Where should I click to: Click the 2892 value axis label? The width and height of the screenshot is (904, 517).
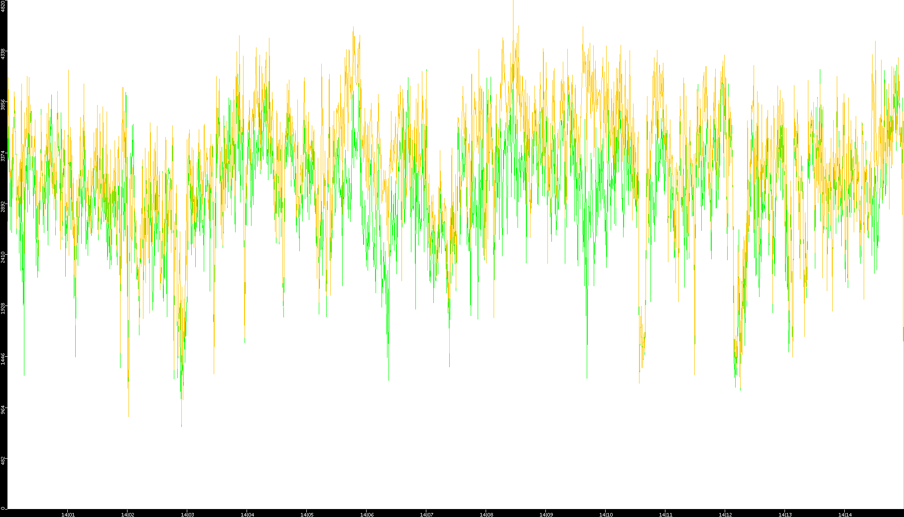(3, 207)
